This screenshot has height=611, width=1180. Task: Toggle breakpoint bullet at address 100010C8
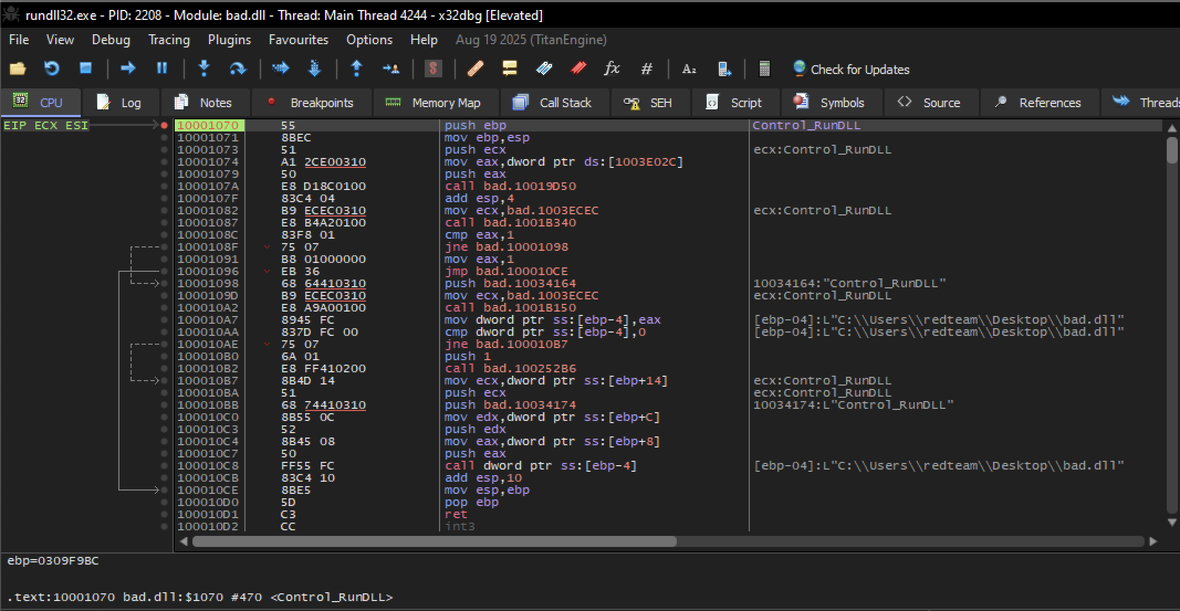[164, 466]
